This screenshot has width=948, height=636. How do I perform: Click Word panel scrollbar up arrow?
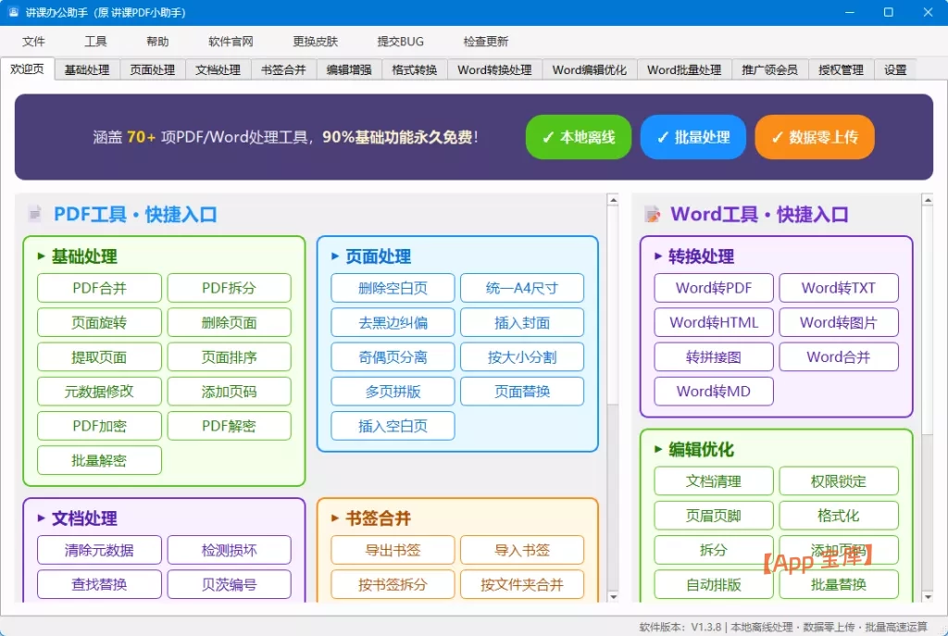928,200
